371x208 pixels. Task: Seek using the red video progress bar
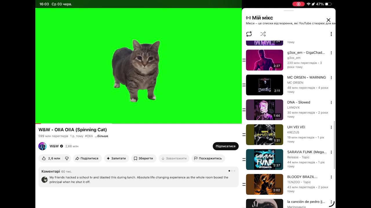[139, 123]
